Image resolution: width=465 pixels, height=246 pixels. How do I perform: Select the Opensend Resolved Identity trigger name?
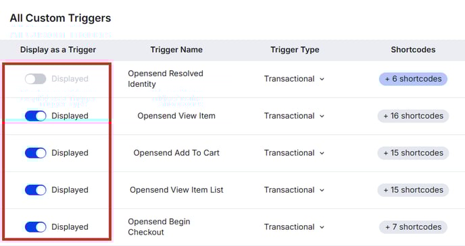coord(166,79)
